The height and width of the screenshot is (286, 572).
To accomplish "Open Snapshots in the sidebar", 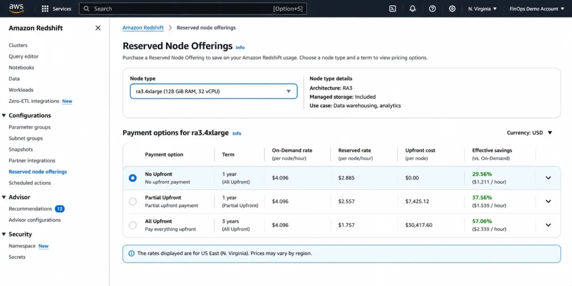I will click(21, 150).
